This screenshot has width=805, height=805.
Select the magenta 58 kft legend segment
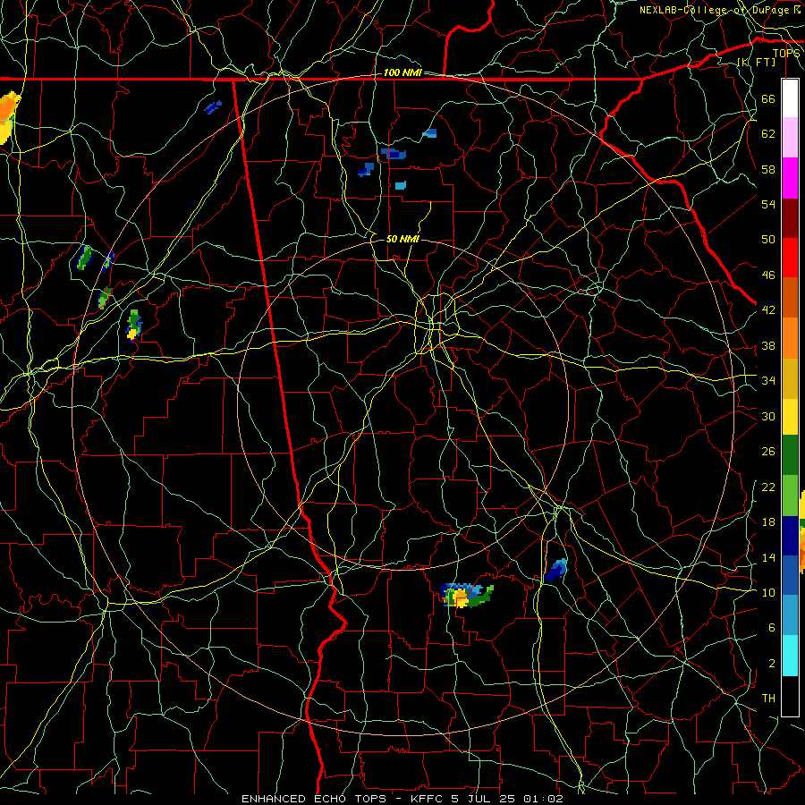tap(790, 178)
